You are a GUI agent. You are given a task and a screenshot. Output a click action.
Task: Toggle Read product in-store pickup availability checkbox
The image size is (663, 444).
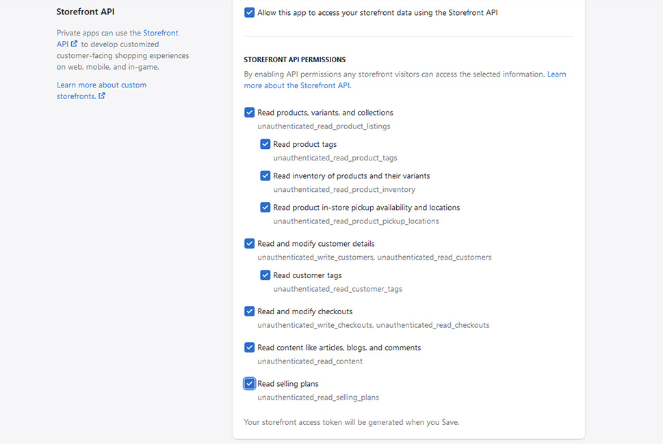(265, 207)
